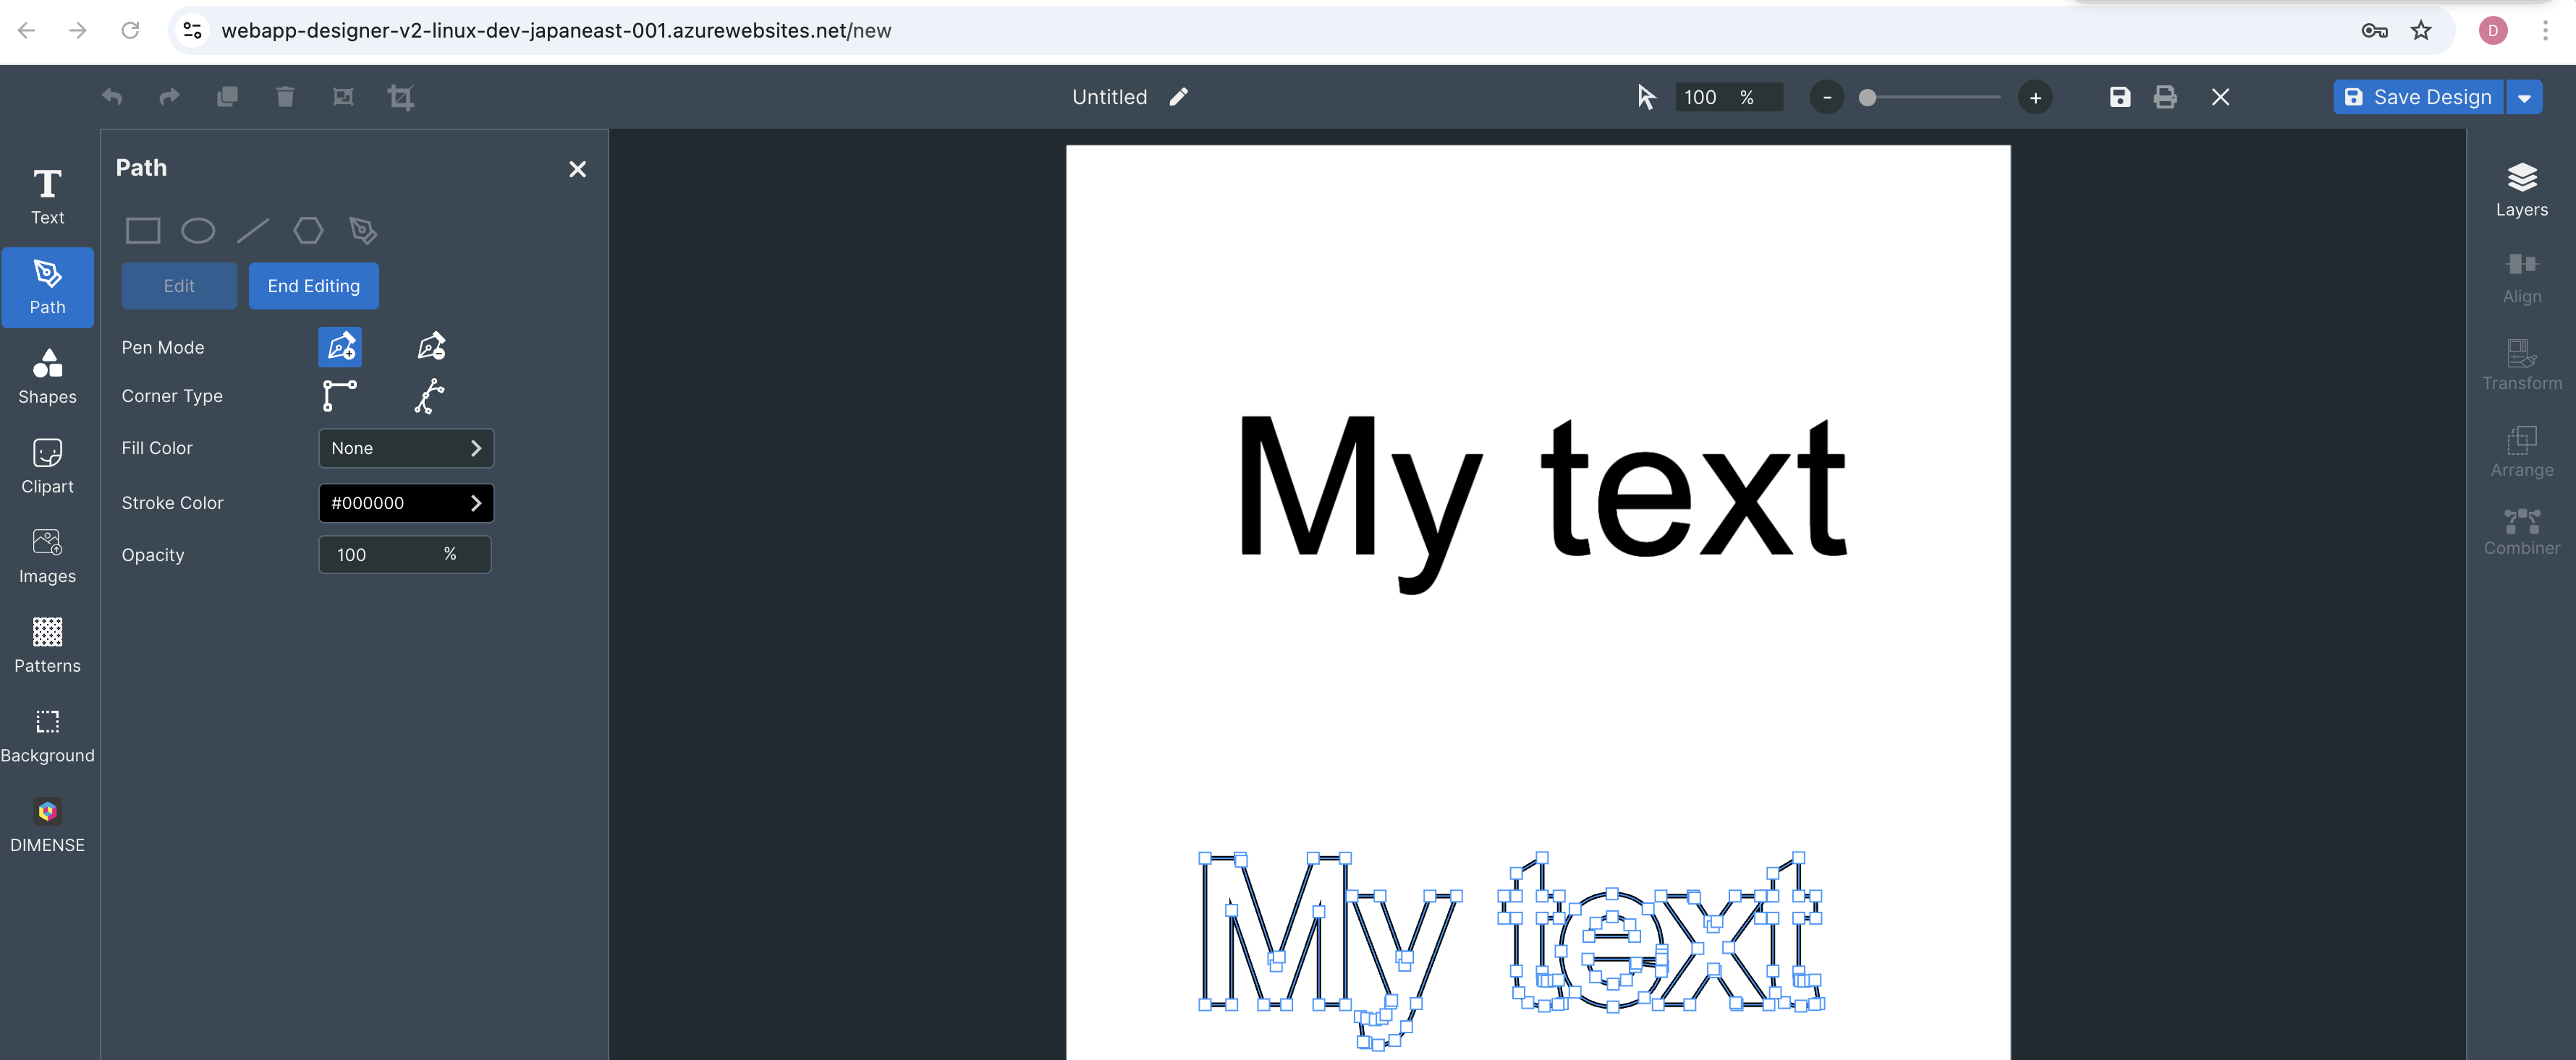Select the polygon shape tool
This screenshot has height=1060, width=2576.
308,231
